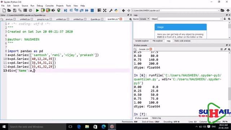231x130 pixels.
Task: Switch to the File explorer tab
Action: [158, 41]
